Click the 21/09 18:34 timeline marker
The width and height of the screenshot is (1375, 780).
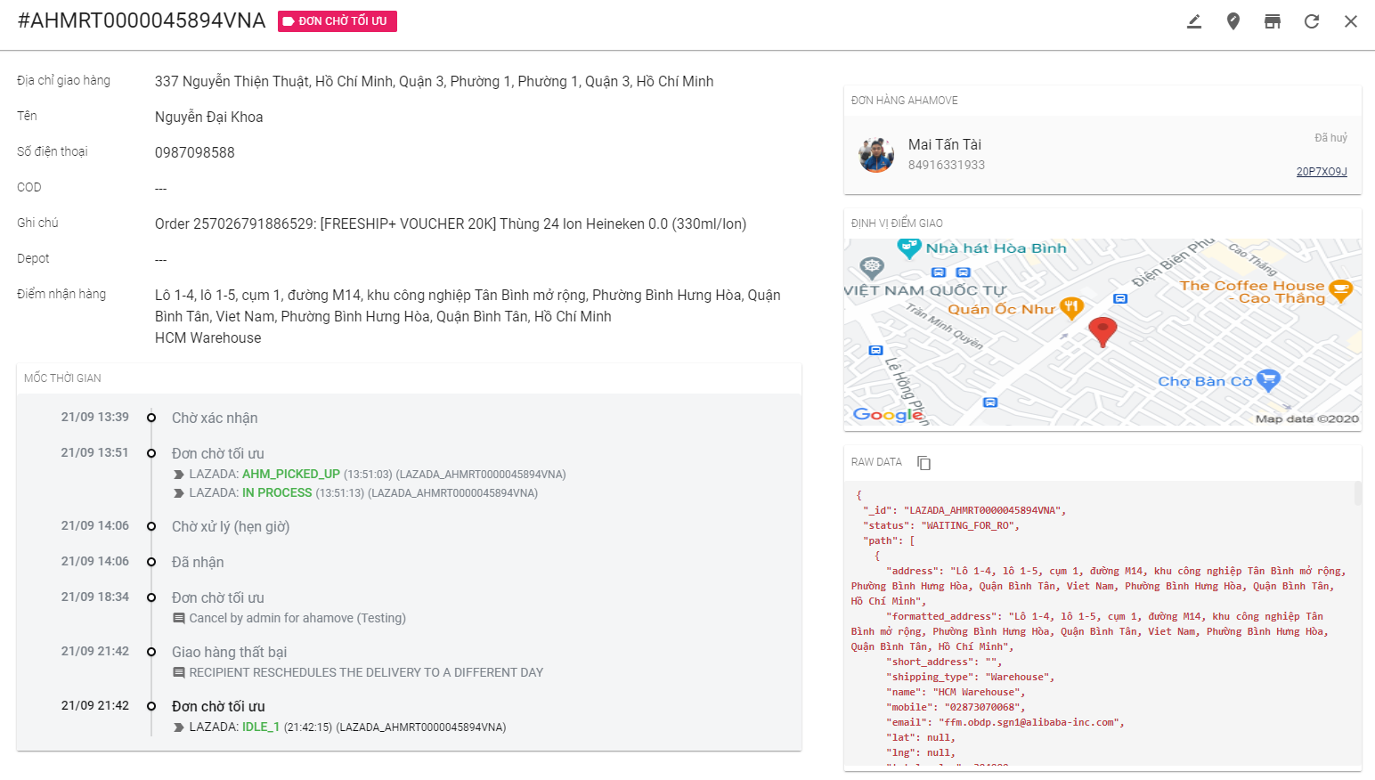151,597
